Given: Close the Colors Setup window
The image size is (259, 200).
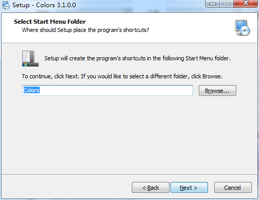Looking at the screenshot, I should tap(246, 4).
